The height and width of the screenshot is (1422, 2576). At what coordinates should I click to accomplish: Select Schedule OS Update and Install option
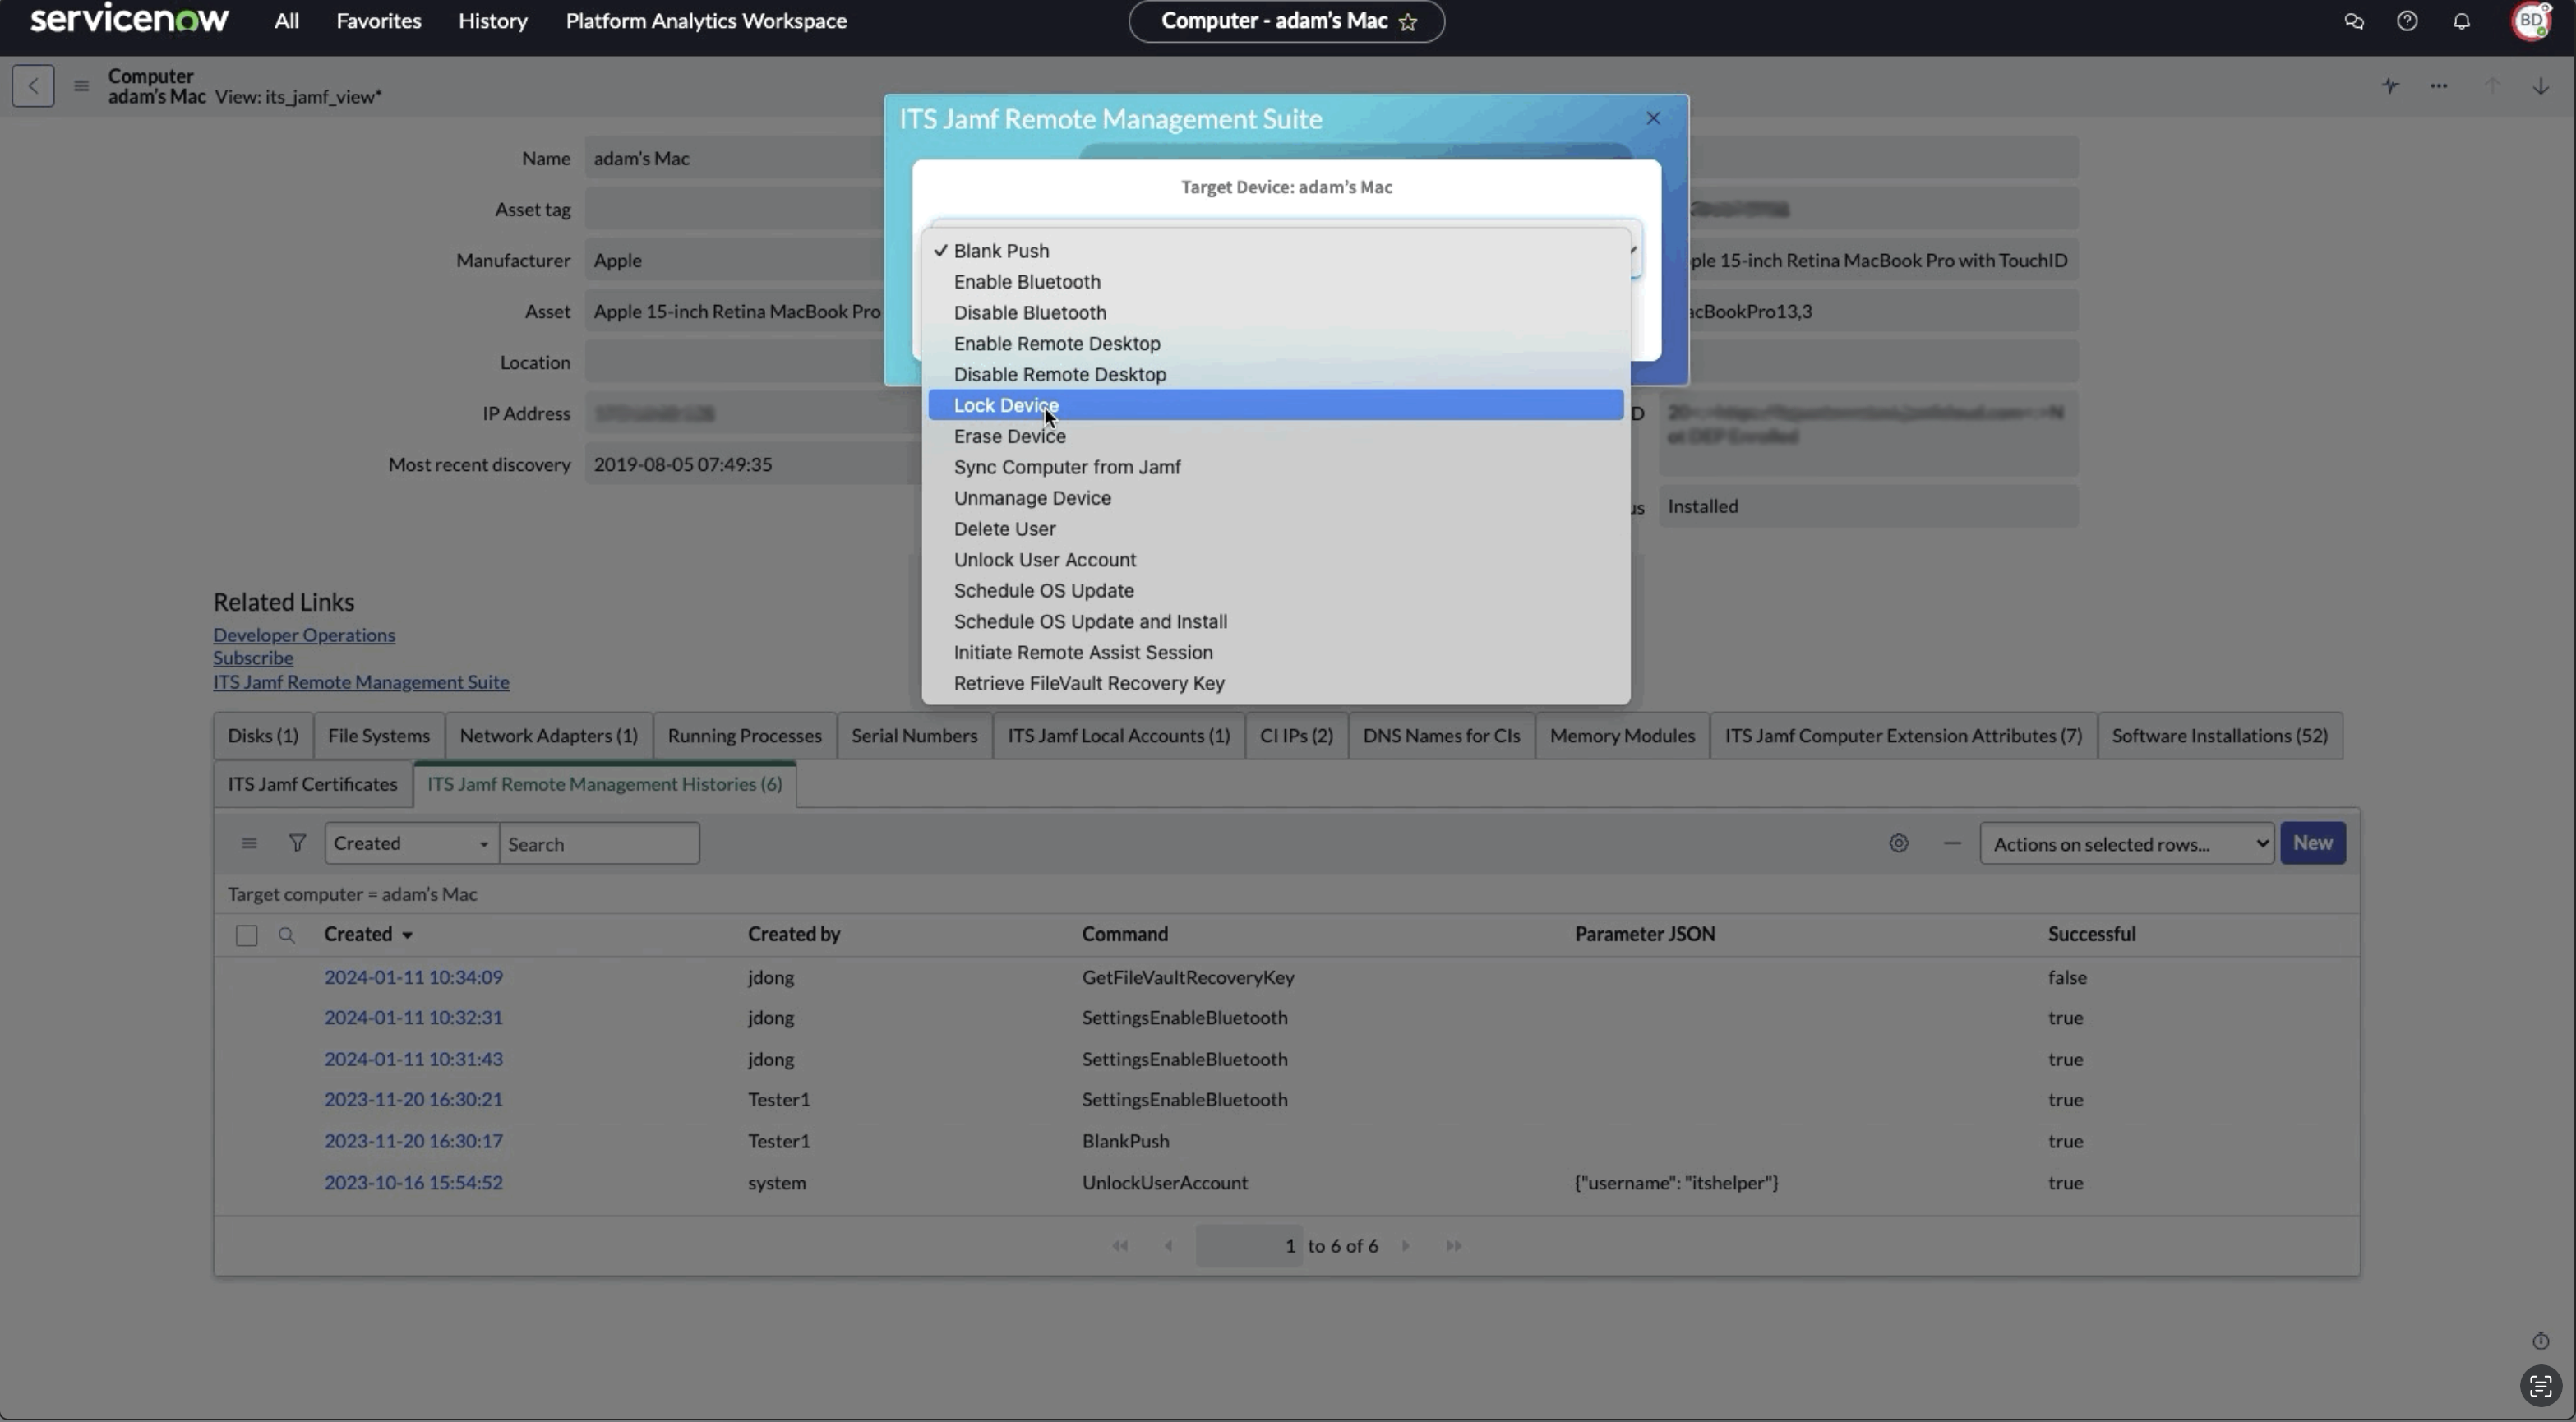1275,621
